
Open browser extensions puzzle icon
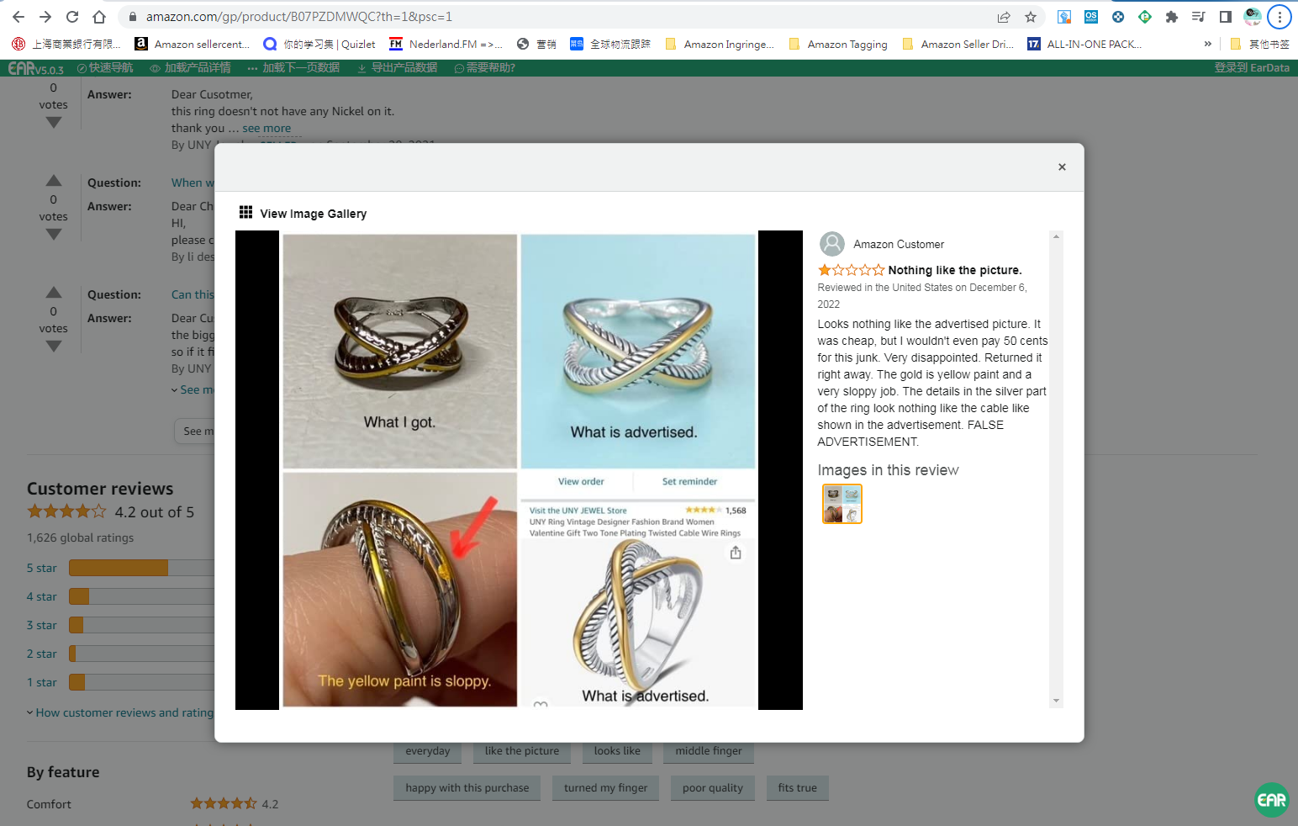tap(1171, 17)
